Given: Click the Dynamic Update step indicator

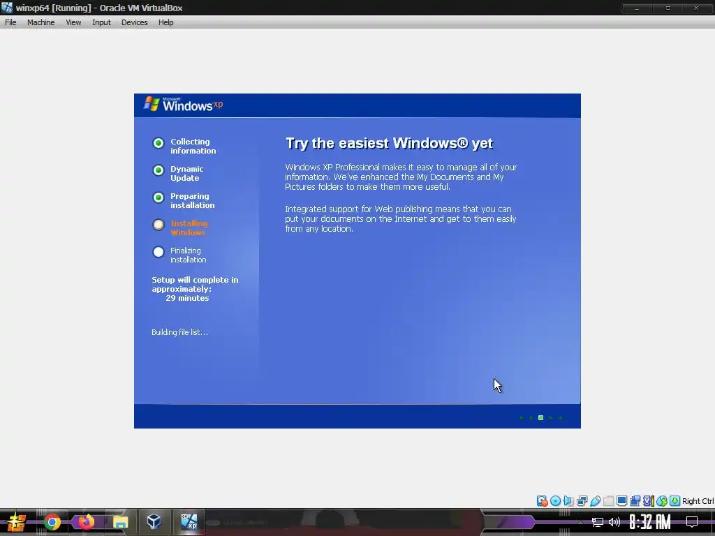Looking at the screenshot, I should click(x=159, y=170).
